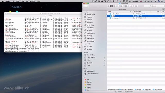The image size is (165, 93).
Task: Expand the selected 'webs' folder disclosure triangle
Action: point(108,16)
